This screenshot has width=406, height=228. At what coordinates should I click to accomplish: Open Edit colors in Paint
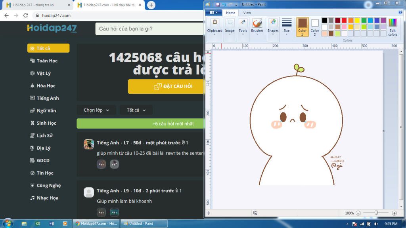393,27
